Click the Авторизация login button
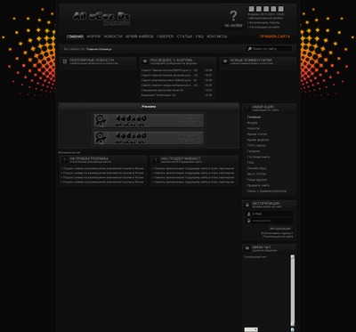 [x=280, y=229]
